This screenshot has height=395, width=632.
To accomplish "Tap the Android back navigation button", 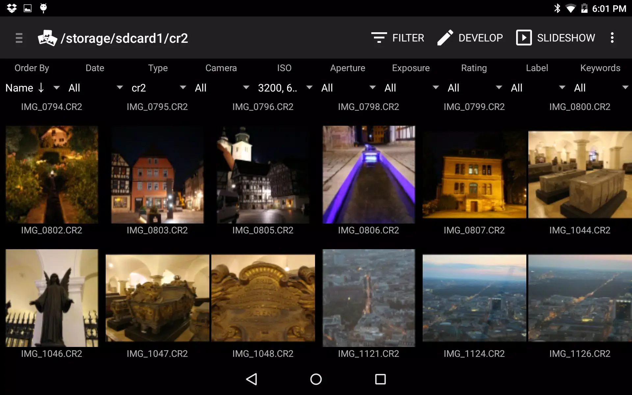I will click(x=251, y=379).
